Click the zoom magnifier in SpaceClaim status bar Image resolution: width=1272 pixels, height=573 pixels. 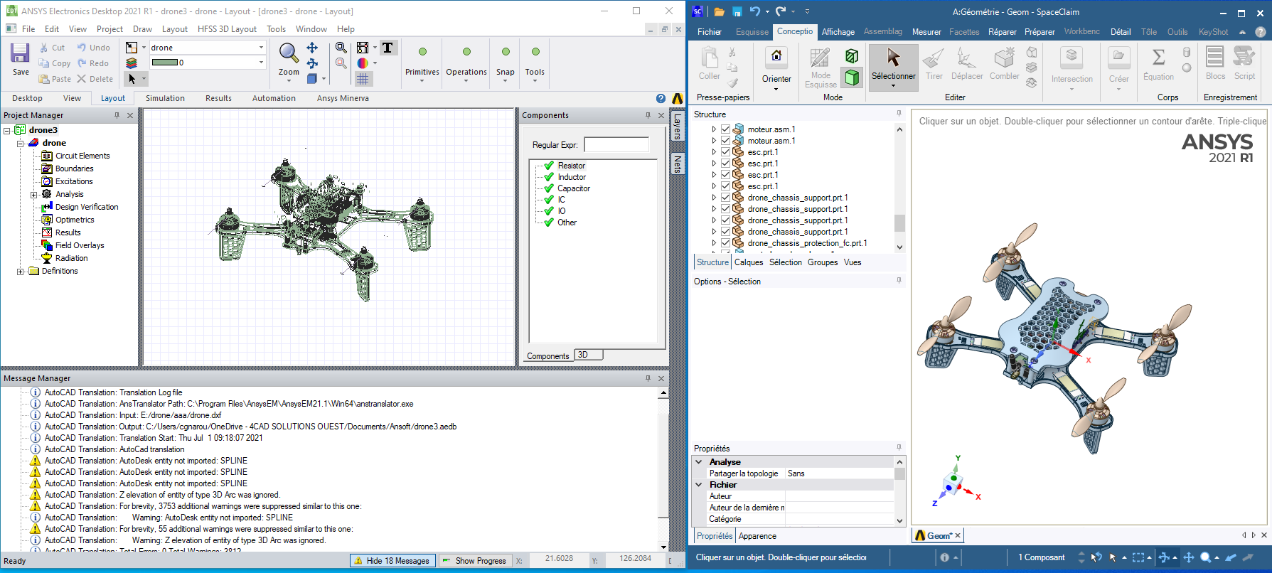click(1205, 557)
